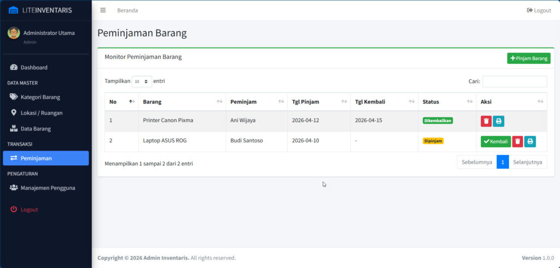
Task: Sort table by Tgl Pinjam column
Action: tap(318, 102)
